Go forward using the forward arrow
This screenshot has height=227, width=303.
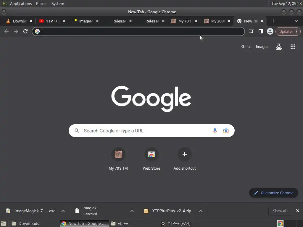point(16,31)
